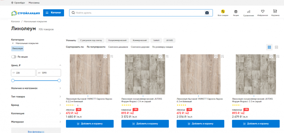Expand the Коллекция filter
This screenshot has width=284, height=133.
click(x=36, y=113)
